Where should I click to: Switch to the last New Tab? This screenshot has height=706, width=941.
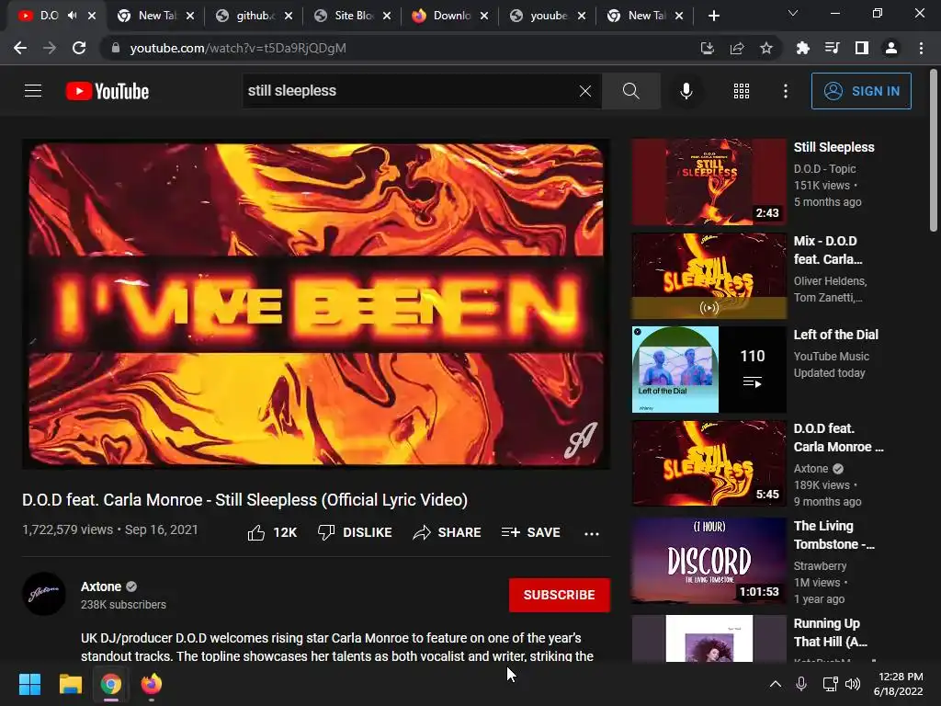[646, 16]
